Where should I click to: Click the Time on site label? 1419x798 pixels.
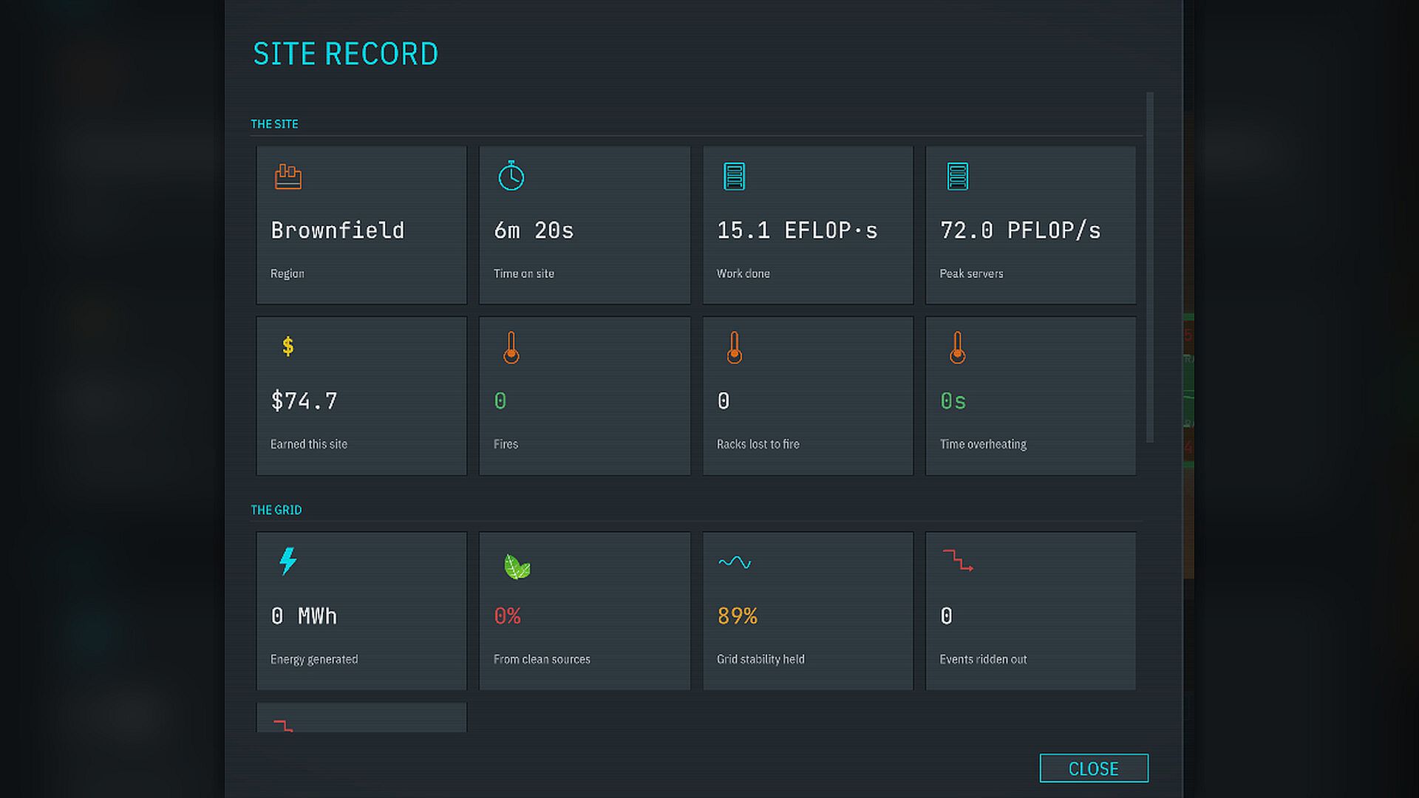coord(524,273)
